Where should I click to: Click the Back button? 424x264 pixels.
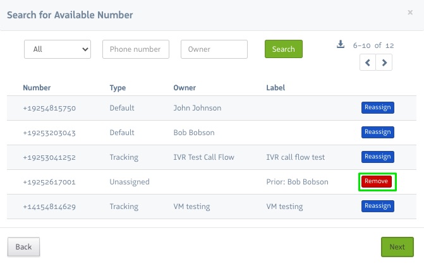tap(23, 246)
